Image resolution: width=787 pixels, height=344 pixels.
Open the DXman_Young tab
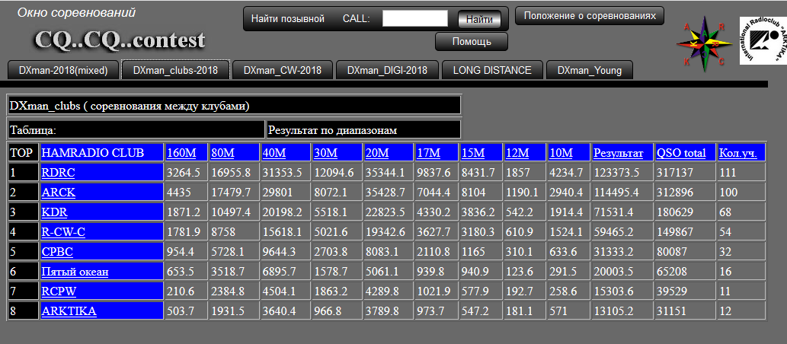(x=589, y=70)
